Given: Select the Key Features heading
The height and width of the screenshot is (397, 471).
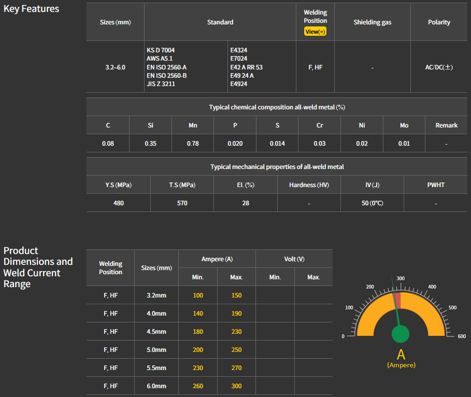Looking at the screenshot, I should pyautogui.click(x=31, y=9).
